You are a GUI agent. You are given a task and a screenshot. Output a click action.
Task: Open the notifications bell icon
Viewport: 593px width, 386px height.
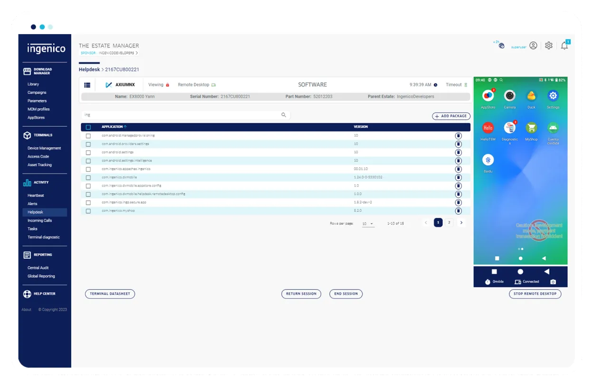tap(564, 46)
